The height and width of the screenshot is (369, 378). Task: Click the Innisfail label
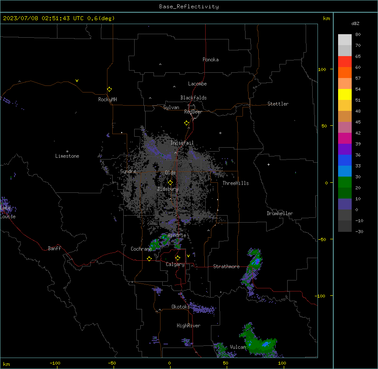tap(182, 143)
